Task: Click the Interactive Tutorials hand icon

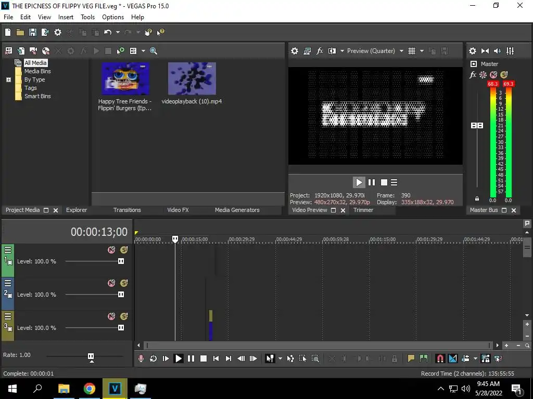Action: tap(148, 32)
